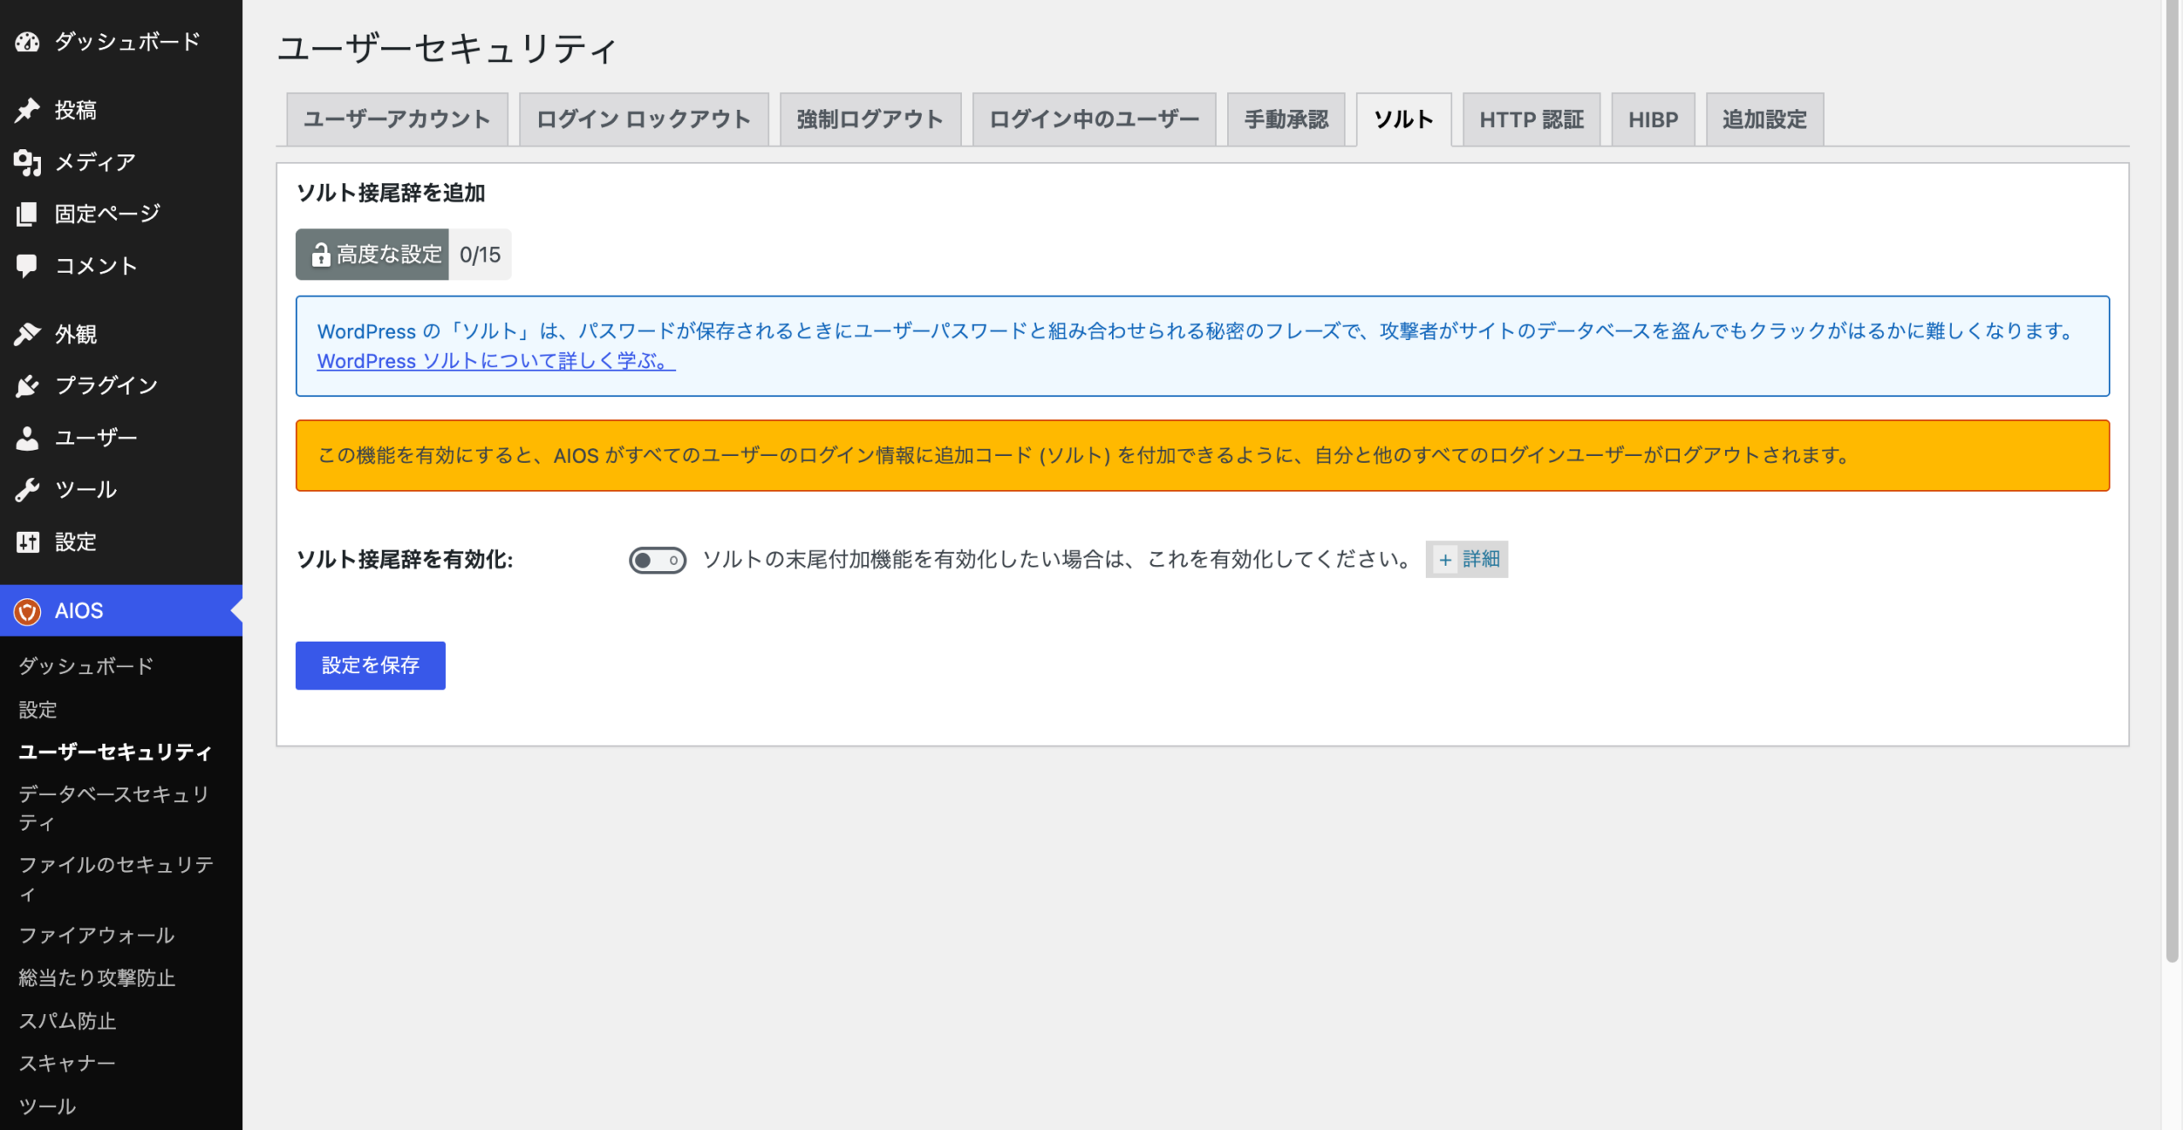This screenshot has height=1130, width=2183.
Task: Select ユーザーセキュリティ in AIOS submenu
Action: tap(115, 752)
